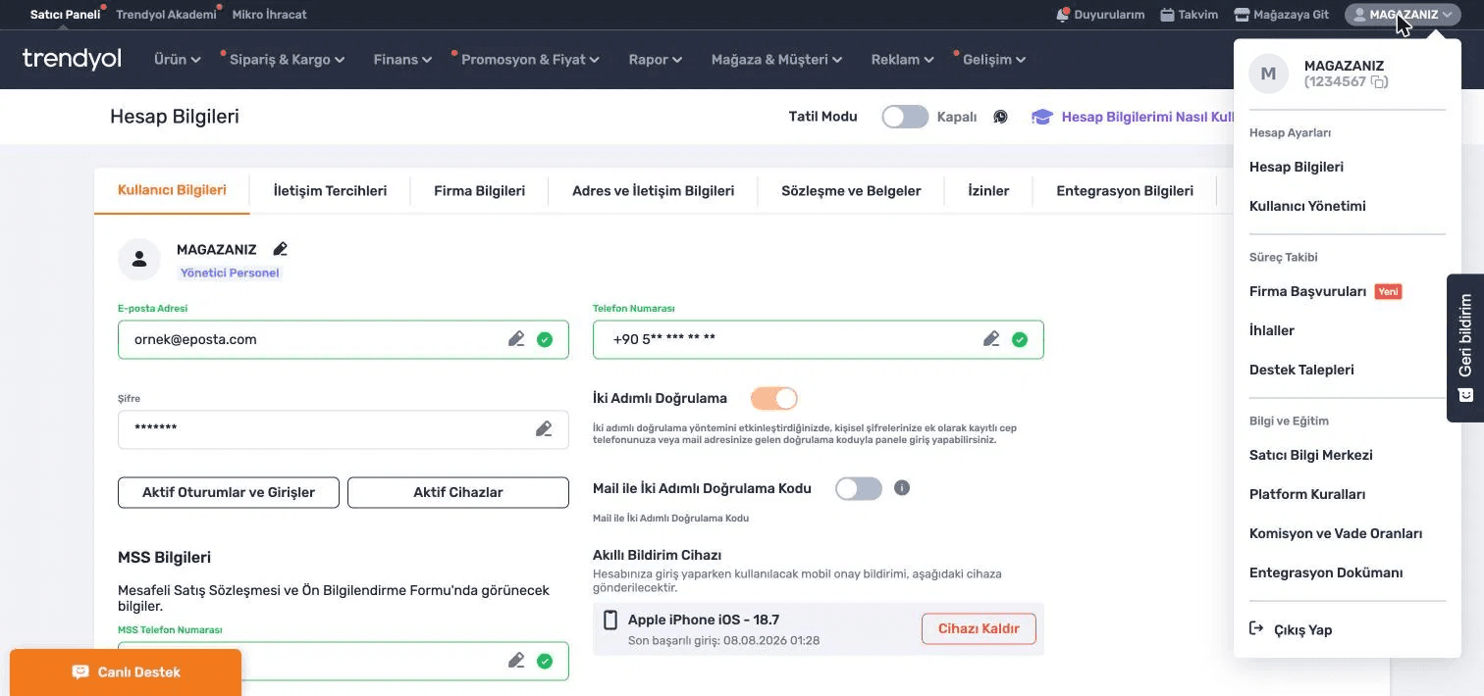Click the Mağazaya Git store icon

(1242, 15)
